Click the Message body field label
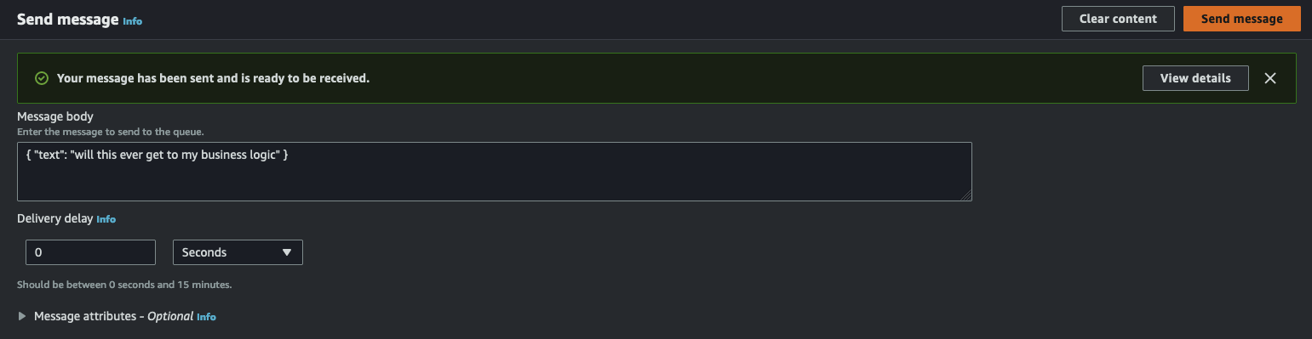Image resolution: width=1312 pixels, height=339 pixels. 55,116
